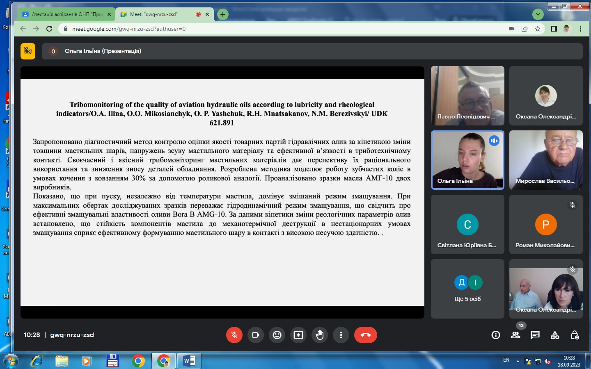
Task: Expand the tab search chevron
Action: click(538, 14)
